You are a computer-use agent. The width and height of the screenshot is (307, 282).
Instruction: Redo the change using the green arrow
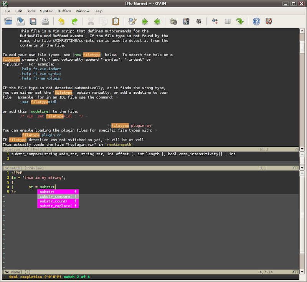[x=74, y=21]
